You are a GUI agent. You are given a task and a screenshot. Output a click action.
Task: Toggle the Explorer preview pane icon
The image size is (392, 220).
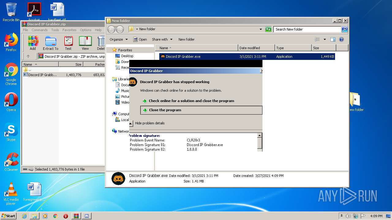[x=333, y=39]
